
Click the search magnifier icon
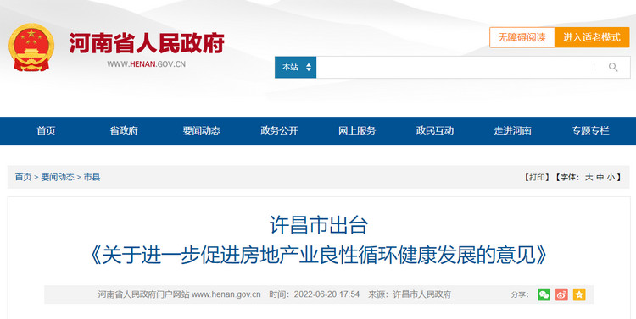tap(613, 67)
